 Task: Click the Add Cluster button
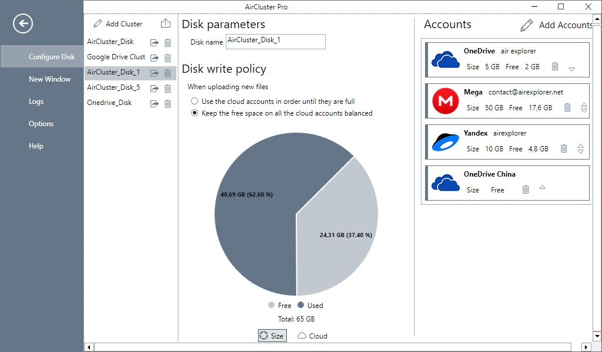pos(118,23)
